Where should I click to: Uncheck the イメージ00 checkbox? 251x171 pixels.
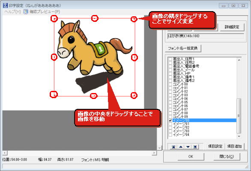coord(170,120)
